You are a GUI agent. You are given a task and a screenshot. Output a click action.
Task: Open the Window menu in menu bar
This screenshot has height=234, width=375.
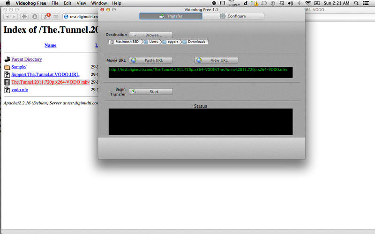click(98, 3)
